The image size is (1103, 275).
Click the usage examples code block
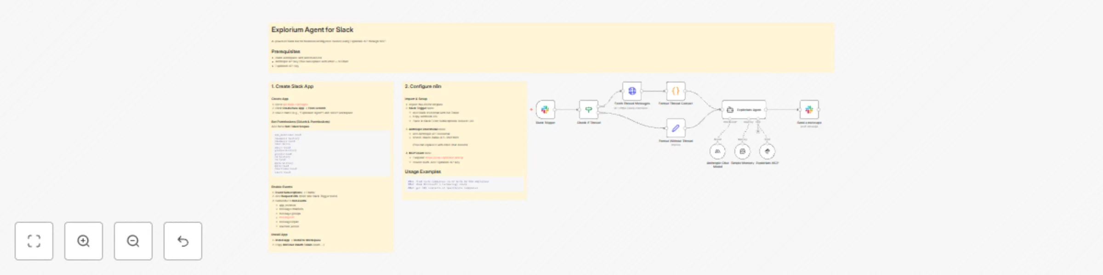pyautogui.click(x=465, y=184)
